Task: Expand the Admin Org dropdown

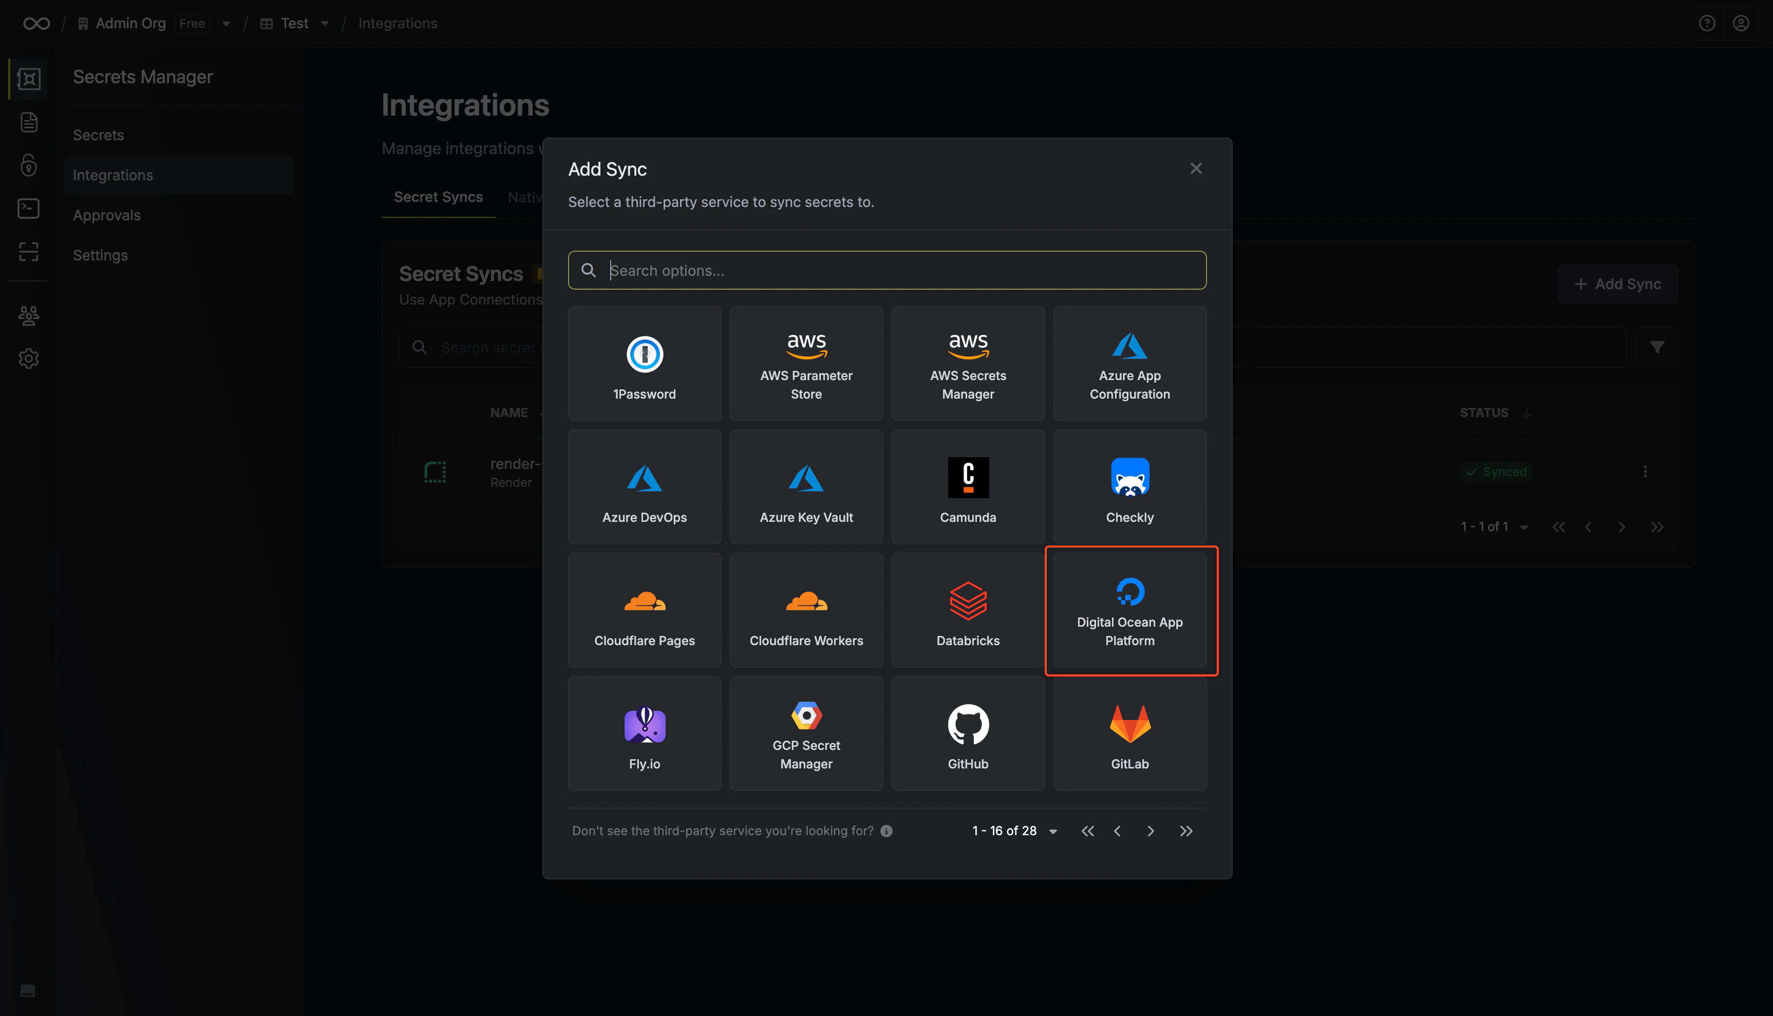Action: point(226,24)
